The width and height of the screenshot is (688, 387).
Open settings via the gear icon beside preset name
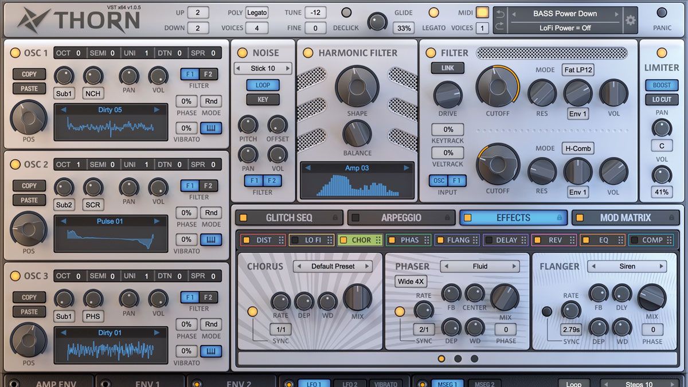(630, 19)
